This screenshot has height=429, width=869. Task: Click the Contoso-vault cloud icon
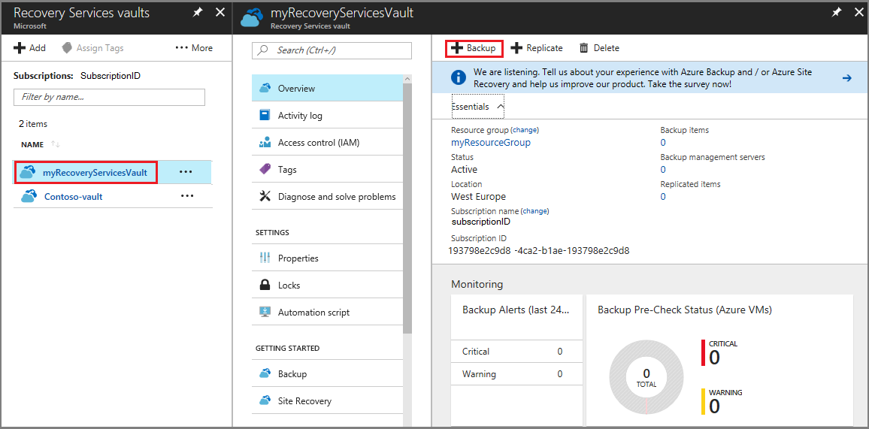pos(29,196)
